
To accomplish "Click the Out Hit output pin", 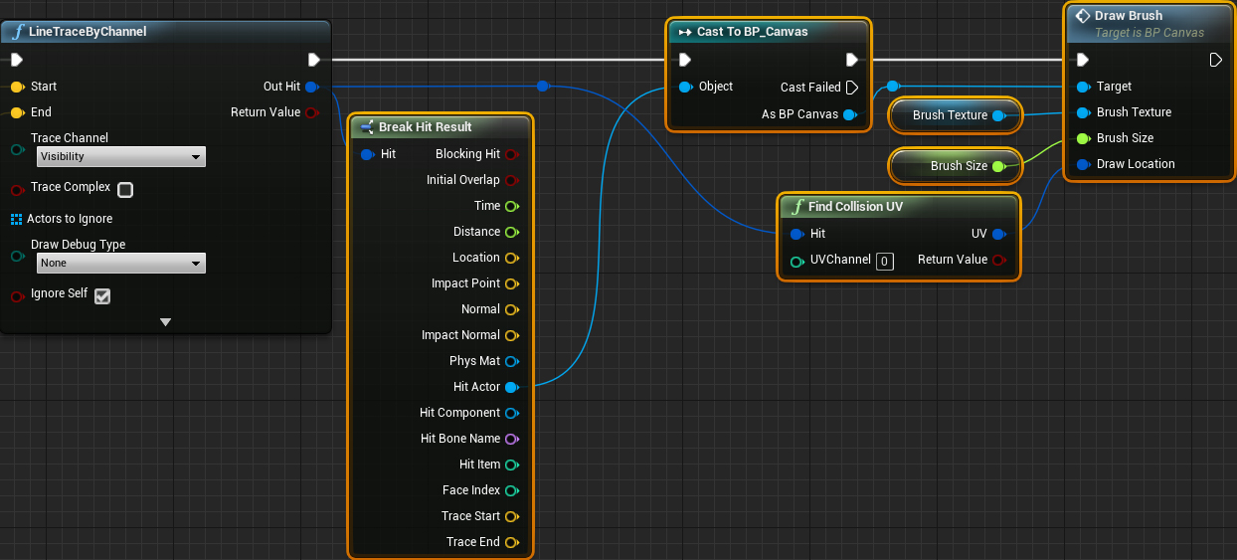I will 312,87.
